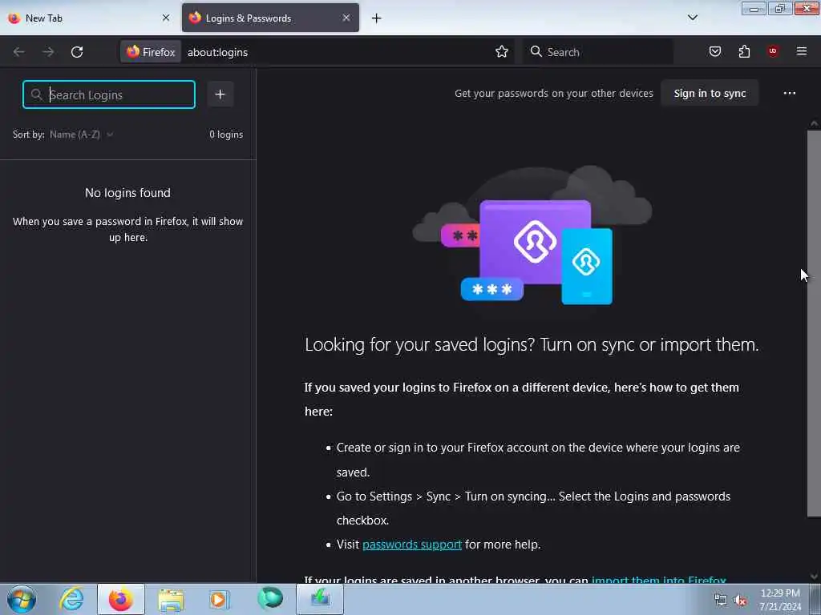Click the green arrow taskbar app icon

pos(320,599)
